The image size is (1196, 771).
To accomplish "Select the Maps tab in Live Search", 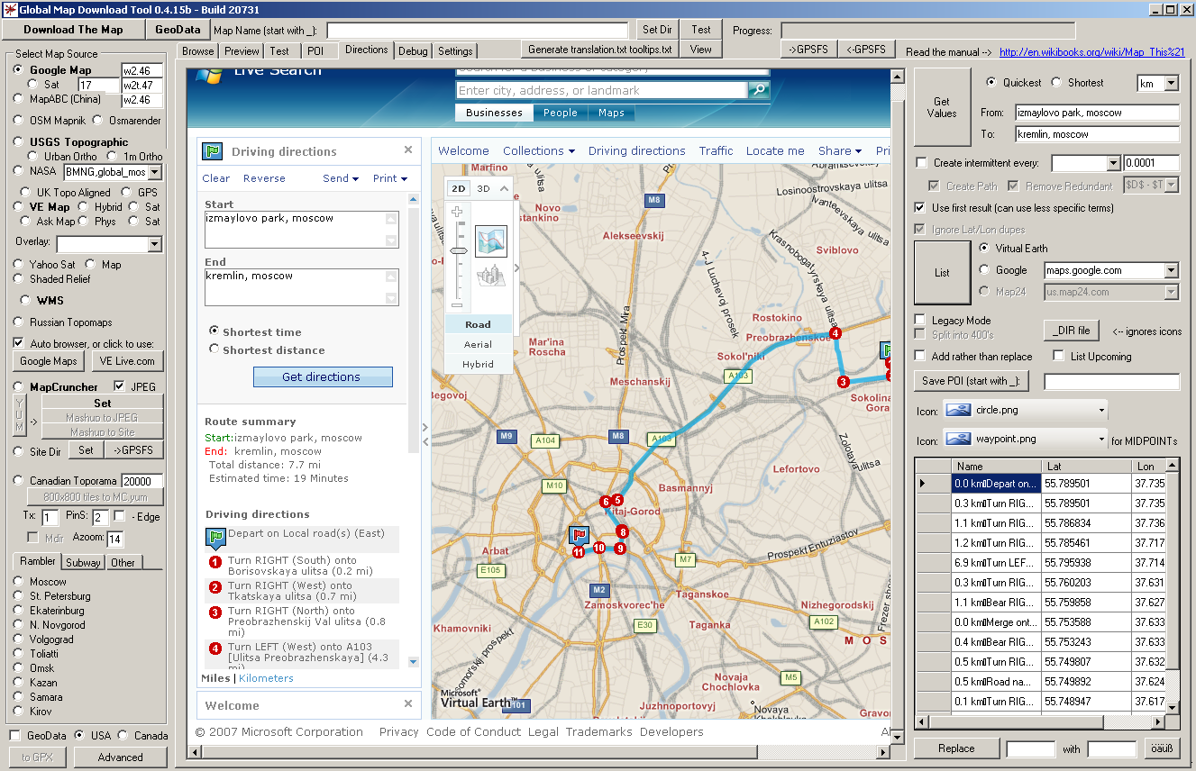I will pos(611,113).
